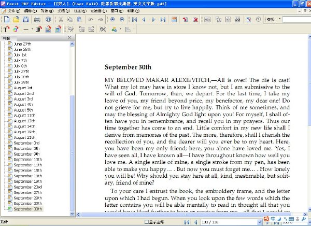Open the File menu

pyautogui.click(x=13, y=11)
